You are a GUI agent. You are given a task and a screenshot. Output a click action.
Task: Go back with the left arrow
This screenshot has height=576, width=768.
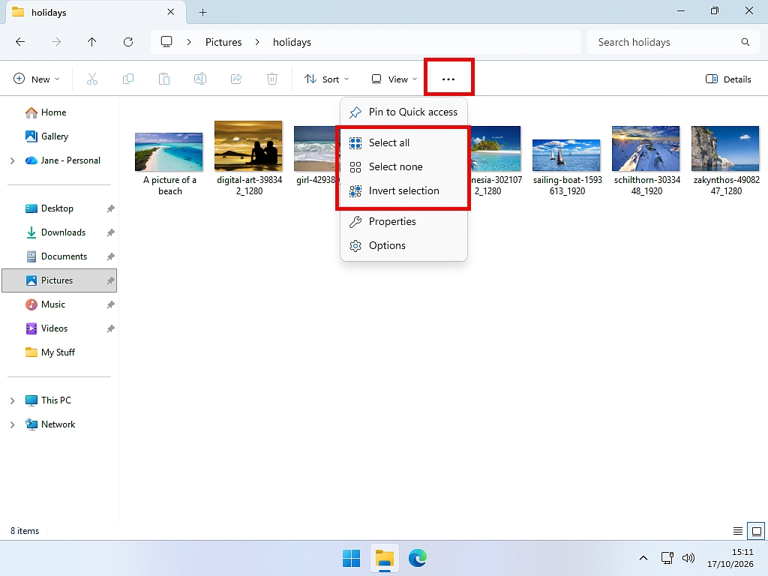point(20,42)
